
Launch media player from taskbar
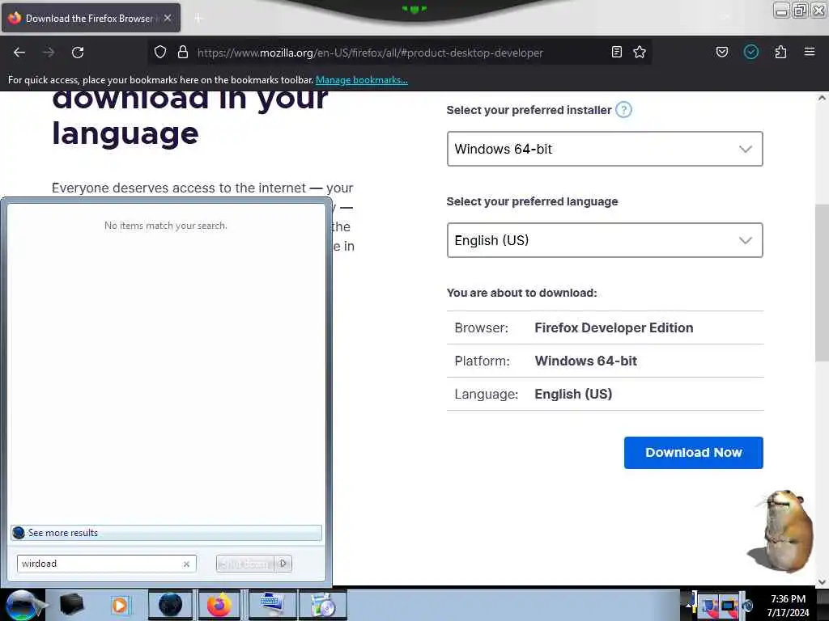[x=120, y=605]
